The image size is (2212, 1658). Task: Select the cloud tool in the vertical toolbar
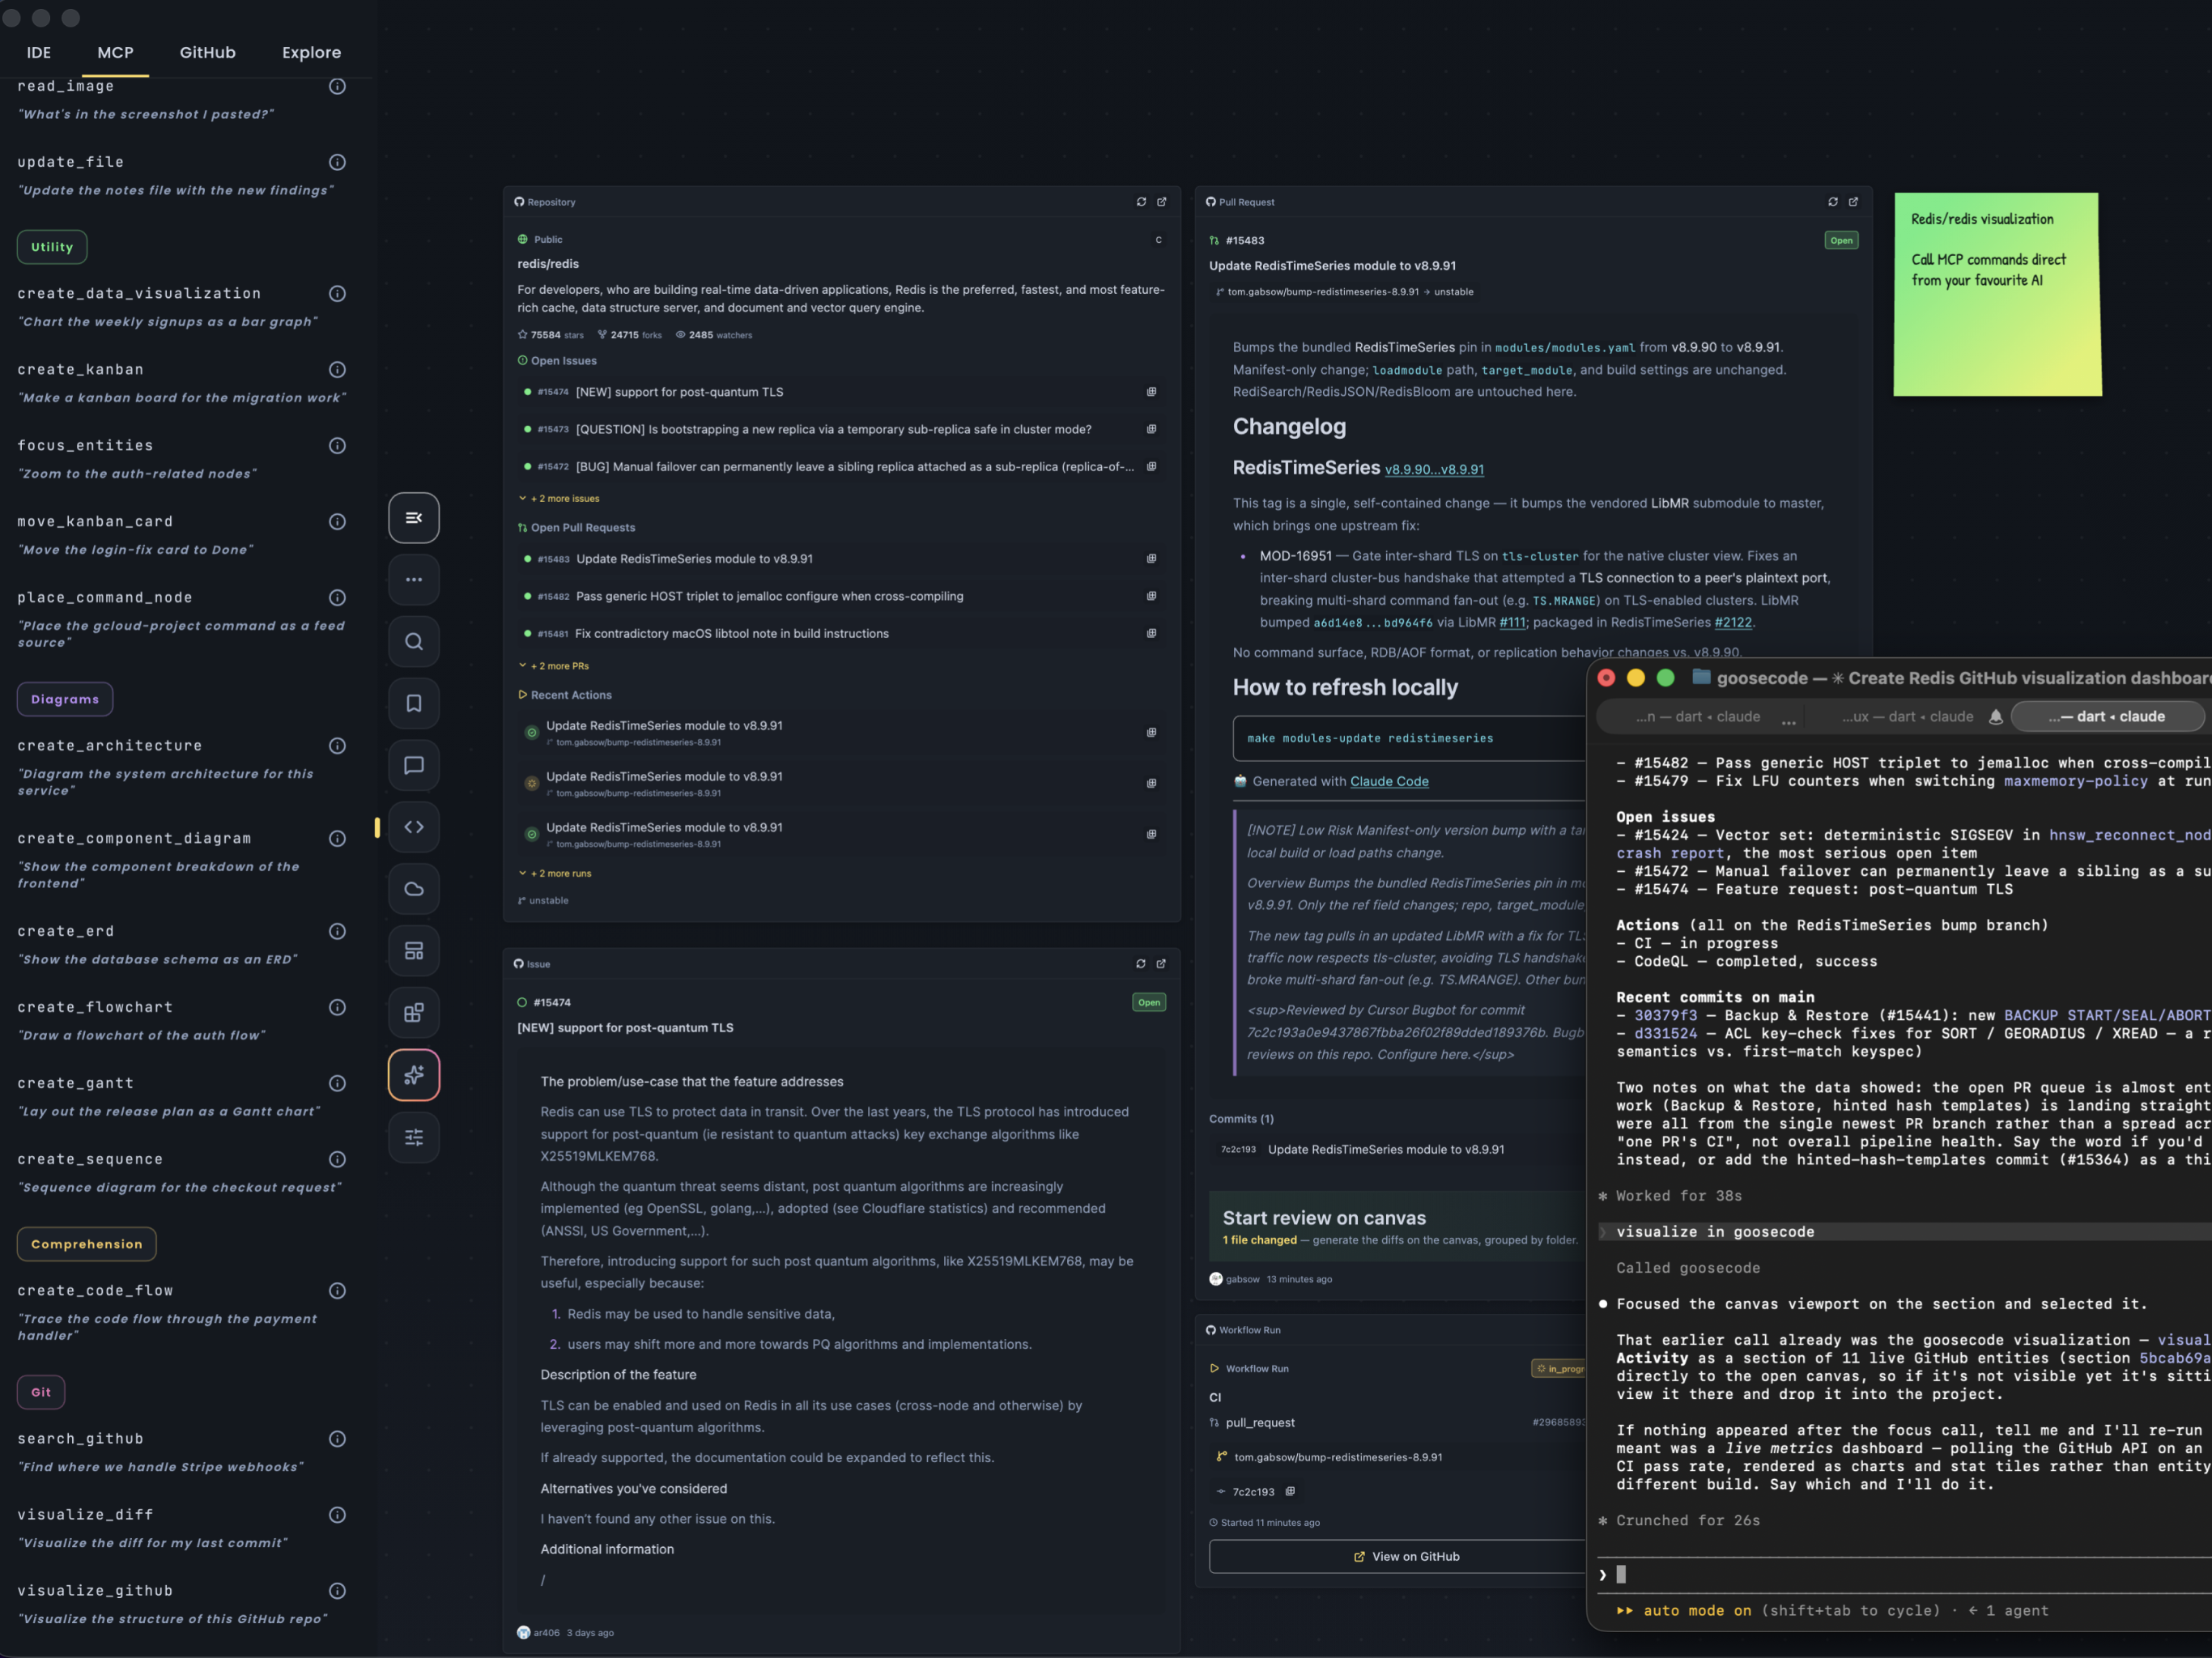pyautogui.click(x=413, y=889)
